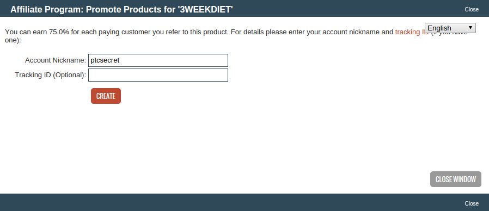Focus the empty Tracking ID input field

coord(158,75)
